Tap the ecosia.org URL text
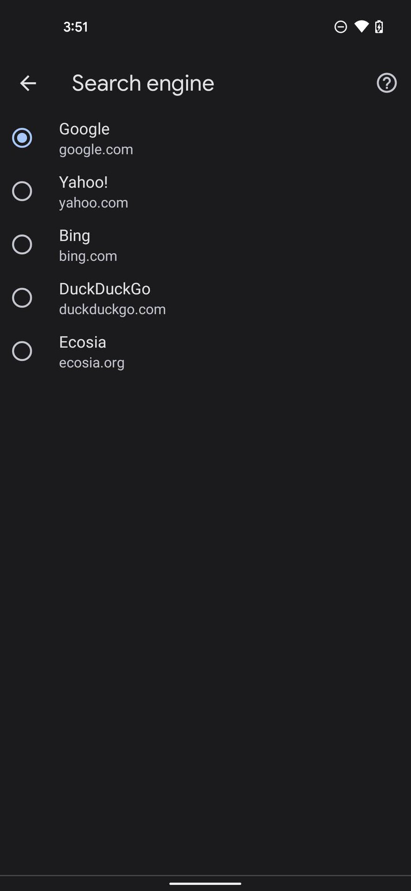The width and height of the screenshot is (411, 891). point(92,363)
